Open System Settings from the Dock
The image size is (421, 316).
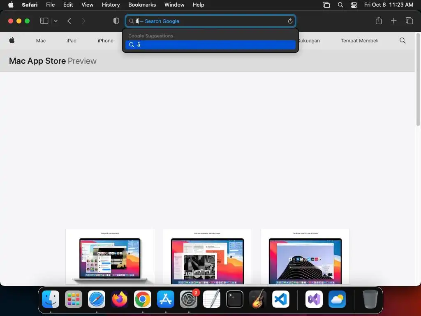[189, 299]
